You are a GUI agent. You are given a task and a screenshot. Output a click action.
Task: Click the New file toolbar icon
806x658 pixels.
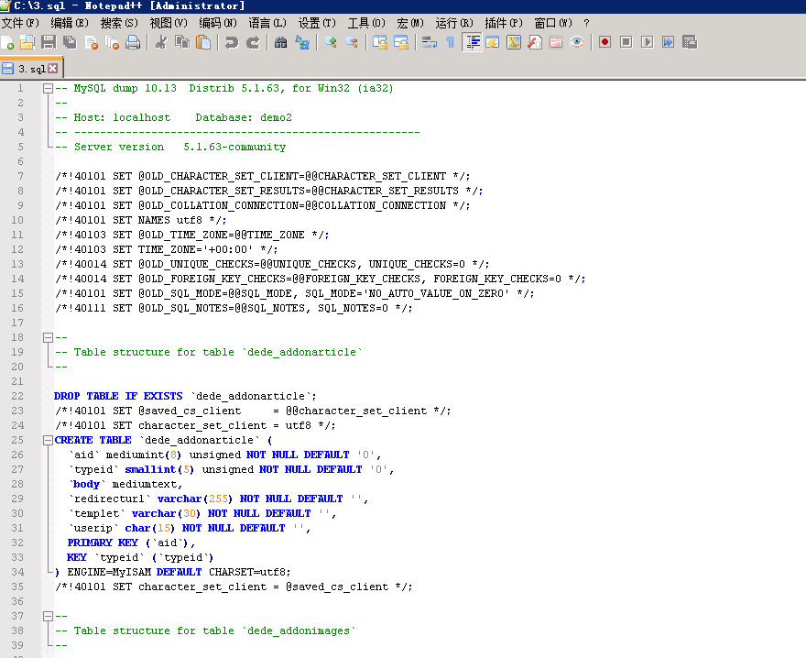7,42
